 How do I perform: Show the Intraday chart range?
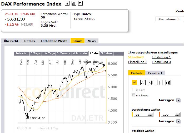pyautogui.click(x=22, y=53)
